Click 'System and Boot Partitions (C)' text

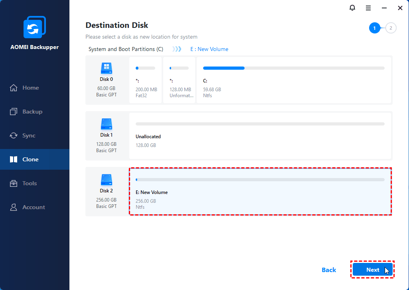126,49
